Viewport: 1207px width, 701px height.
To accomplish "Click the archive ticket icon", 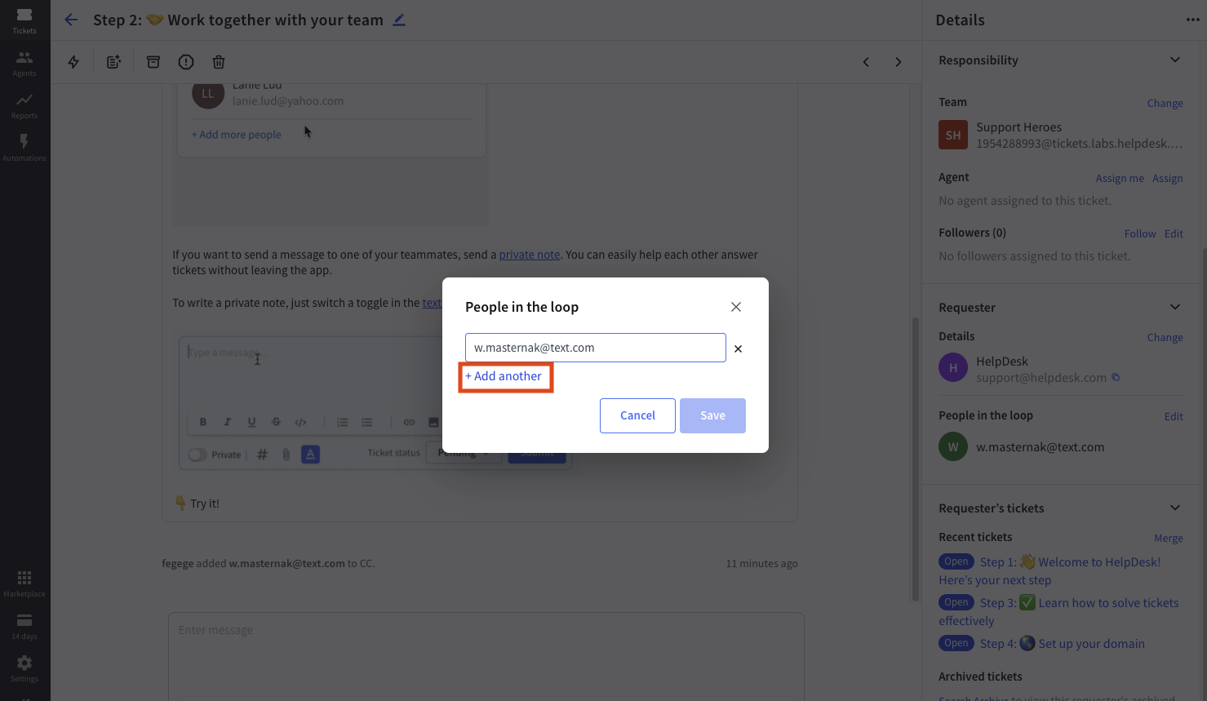I will tap(153, 62).
